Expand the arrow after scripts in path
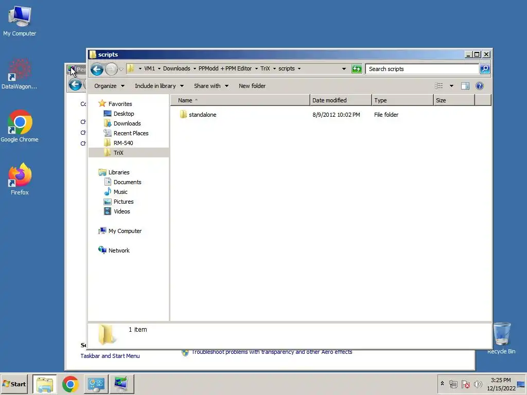 tap(299, 68)
